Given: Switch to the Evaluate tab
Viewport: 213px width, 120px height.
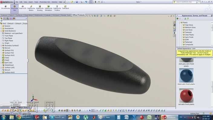Looking at the screenshot, I should coord(48,15).
